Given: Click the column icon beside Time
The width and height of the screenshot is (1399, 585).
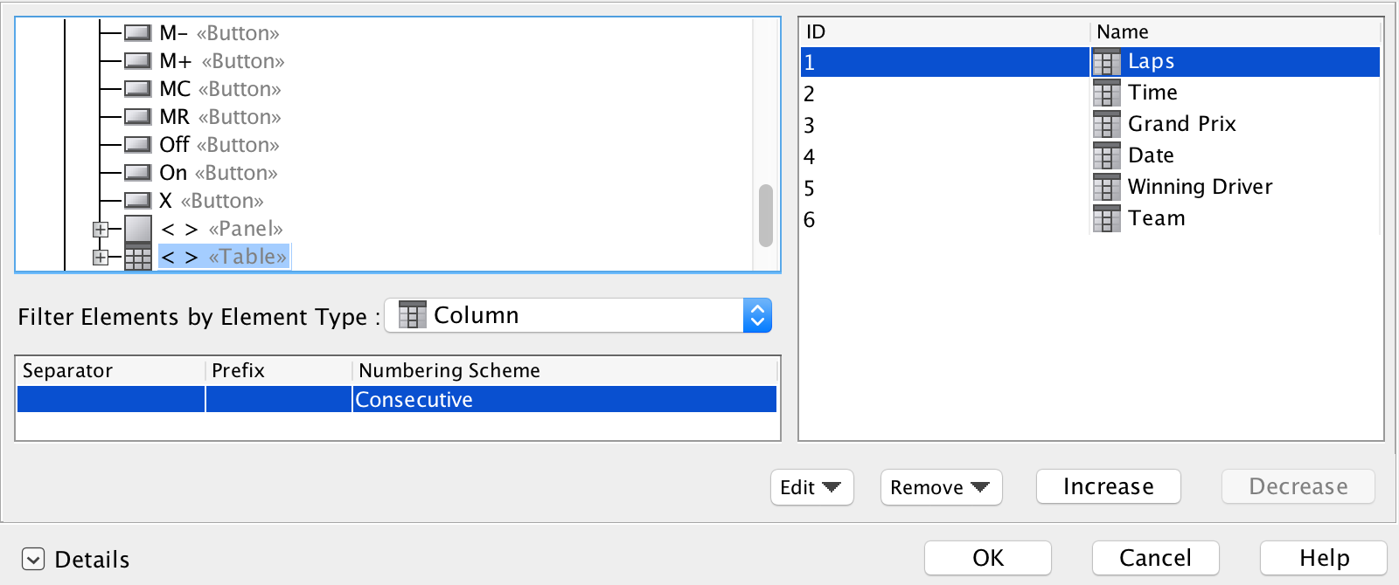Looking at the screenshot, I should 1106,93.
